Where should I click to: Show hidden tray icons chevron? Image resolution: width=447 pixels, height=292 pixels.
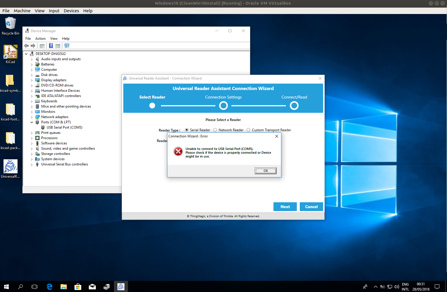375,287
